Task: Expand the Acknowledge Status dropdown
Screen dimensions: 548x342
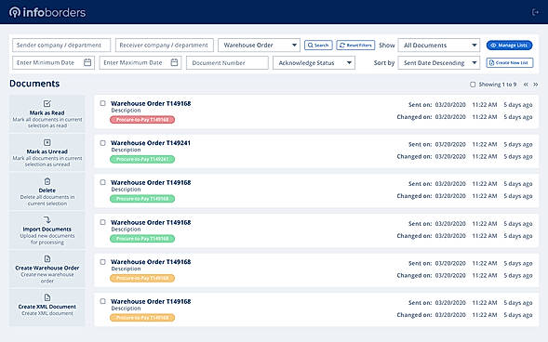Action: [314, 63]
